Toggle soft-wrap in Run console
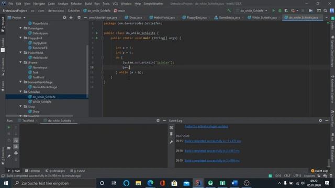 tap(16, 140)
